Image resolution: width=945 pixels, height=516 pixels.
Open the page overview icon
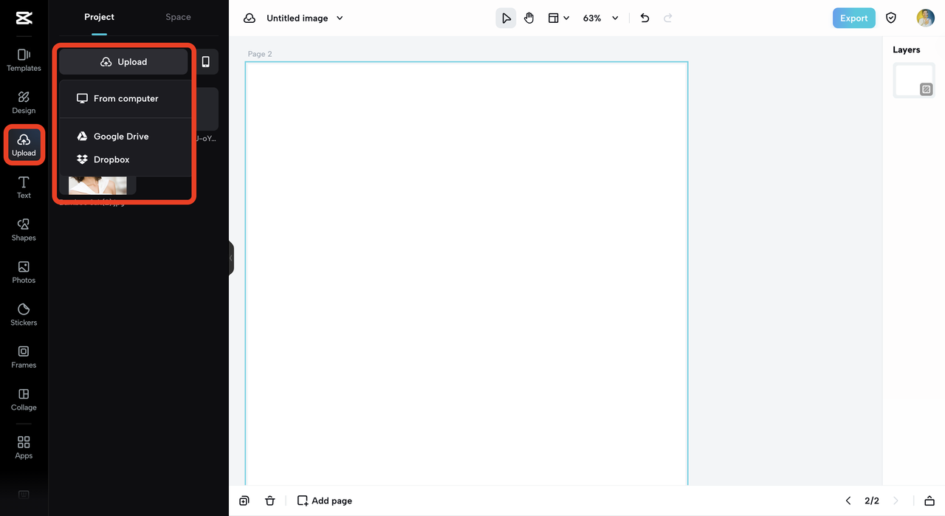(929, 500)
